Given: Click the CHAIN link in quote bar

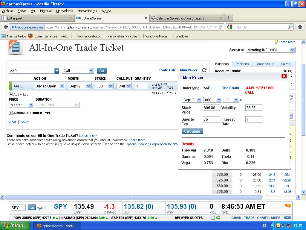Looking at the screenshot, I should (x=236, y=218).
